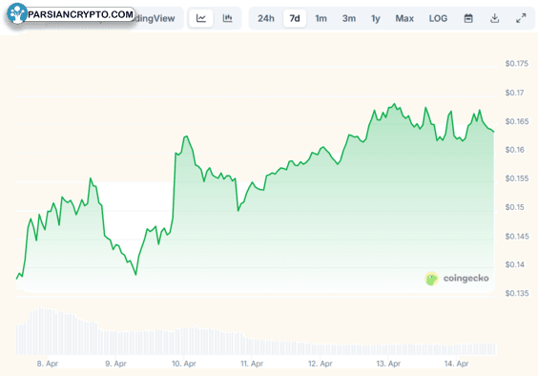This screenshot has height=376, width=538.
Task: Click the 13. Apr date label
Action: [x=388, y=364]
